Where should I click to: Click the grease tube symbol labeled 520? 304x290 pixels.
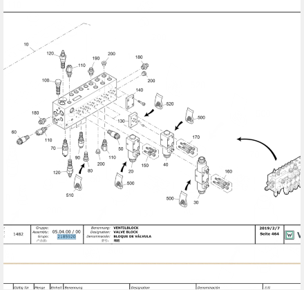(159, 101)
